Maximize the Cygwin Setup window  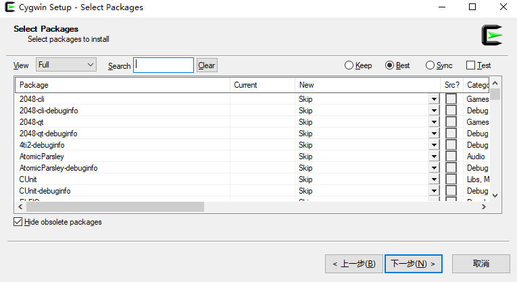coord(472,7)
